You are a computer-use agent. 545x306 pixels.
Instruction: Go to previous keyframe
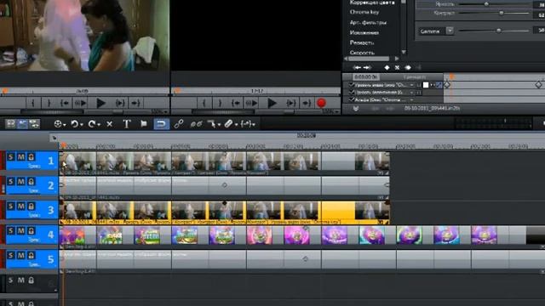pyautogui.click(x=357, y=68)
